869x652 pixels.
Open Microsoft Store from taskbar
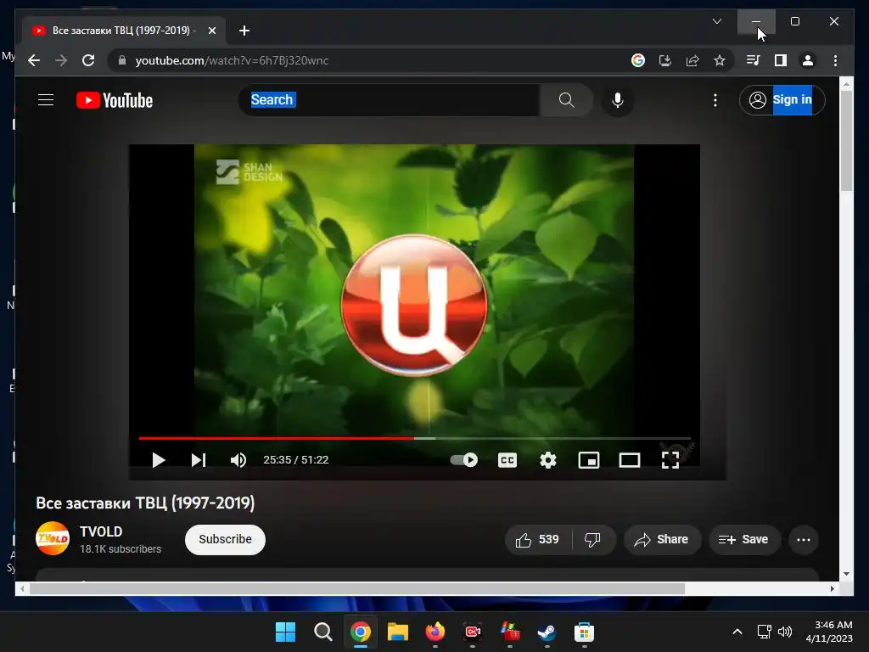point(584,632)
